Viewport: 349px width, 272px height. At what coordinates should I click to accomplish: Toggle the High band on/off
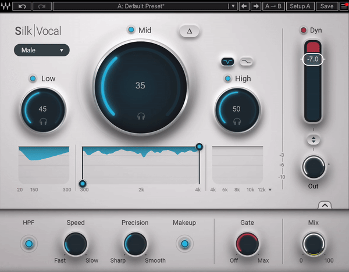click(227, 78)
